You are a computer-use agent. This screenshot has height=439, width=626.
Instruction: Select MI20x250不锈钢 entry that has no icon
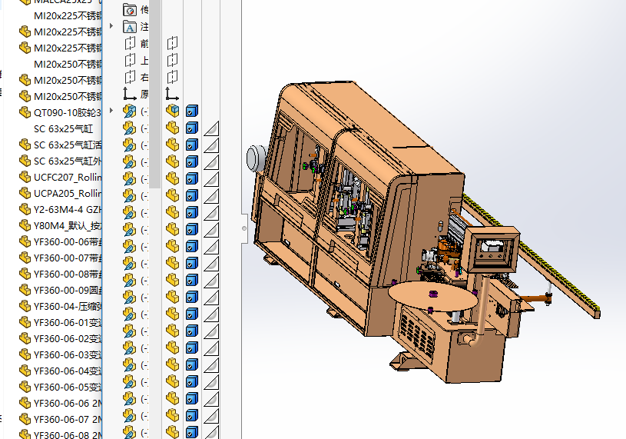68,64
